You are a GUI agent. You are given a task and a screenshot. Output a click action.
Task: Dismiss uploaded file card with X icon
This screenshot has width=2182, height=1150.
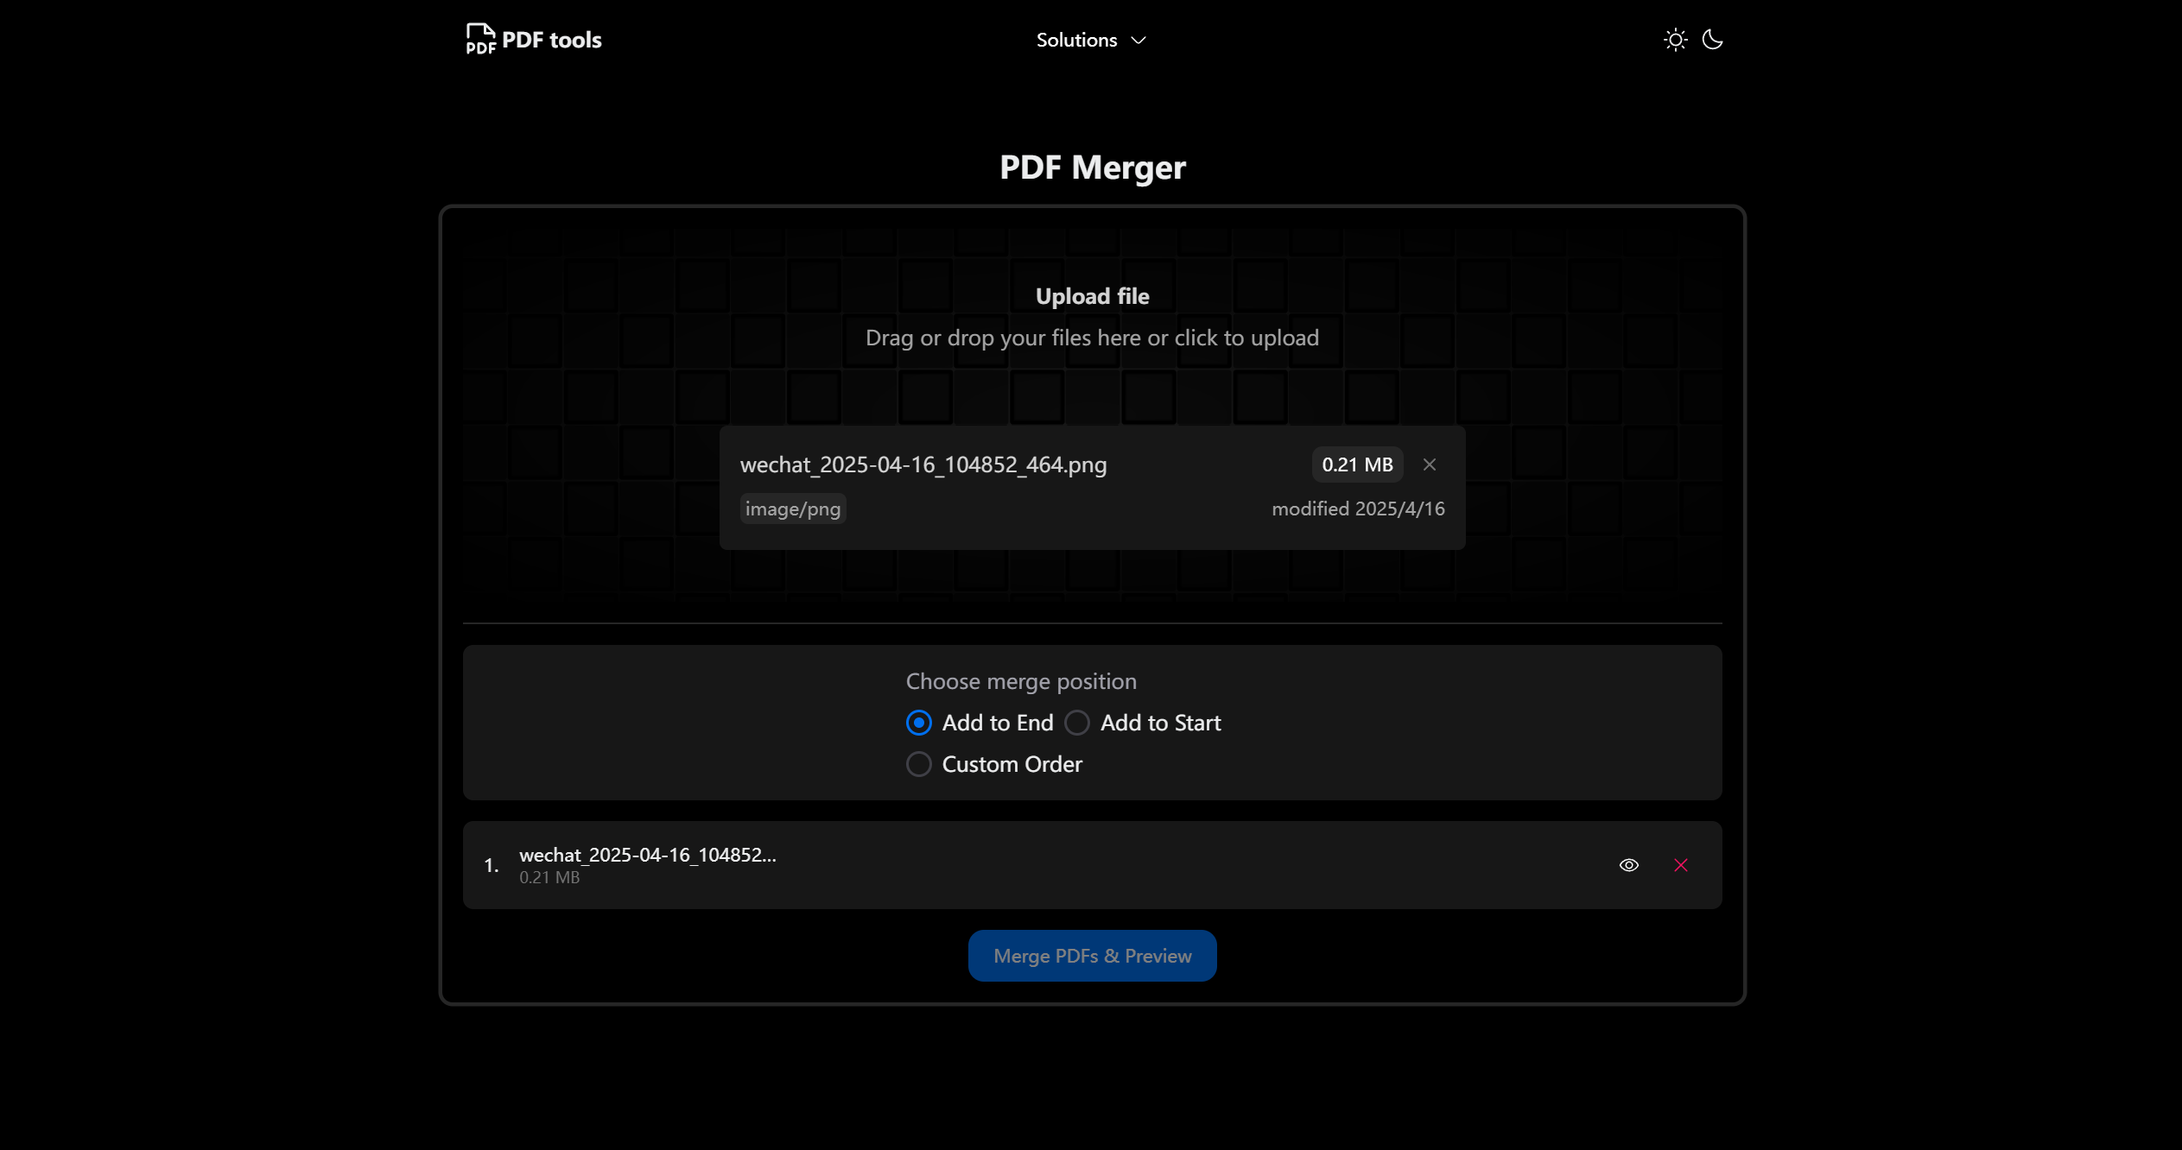pyautogui.click(x=1428, y=464)
